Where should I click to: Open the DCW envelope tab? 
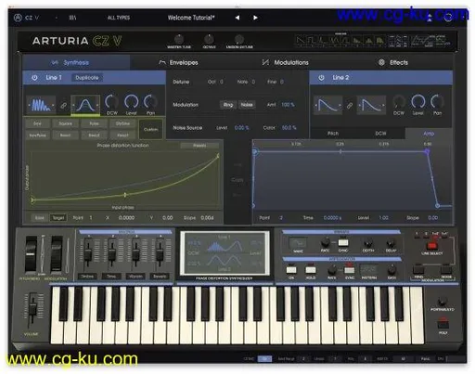pyautogui.click(x=380, y=134)
